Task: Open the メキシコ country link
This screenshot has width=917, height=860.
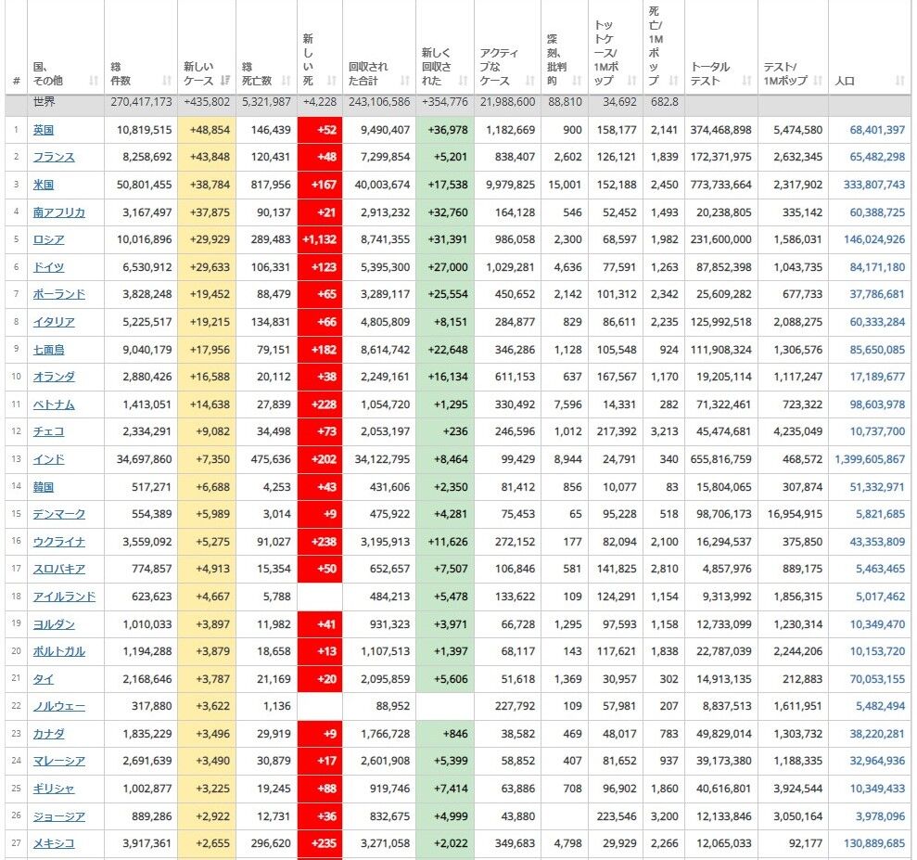Action: (54, 843)
